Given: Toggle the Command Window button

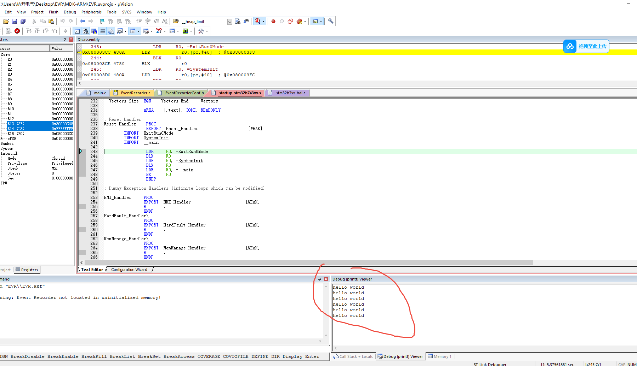Looking at the screenshot, I should [77, 31].
